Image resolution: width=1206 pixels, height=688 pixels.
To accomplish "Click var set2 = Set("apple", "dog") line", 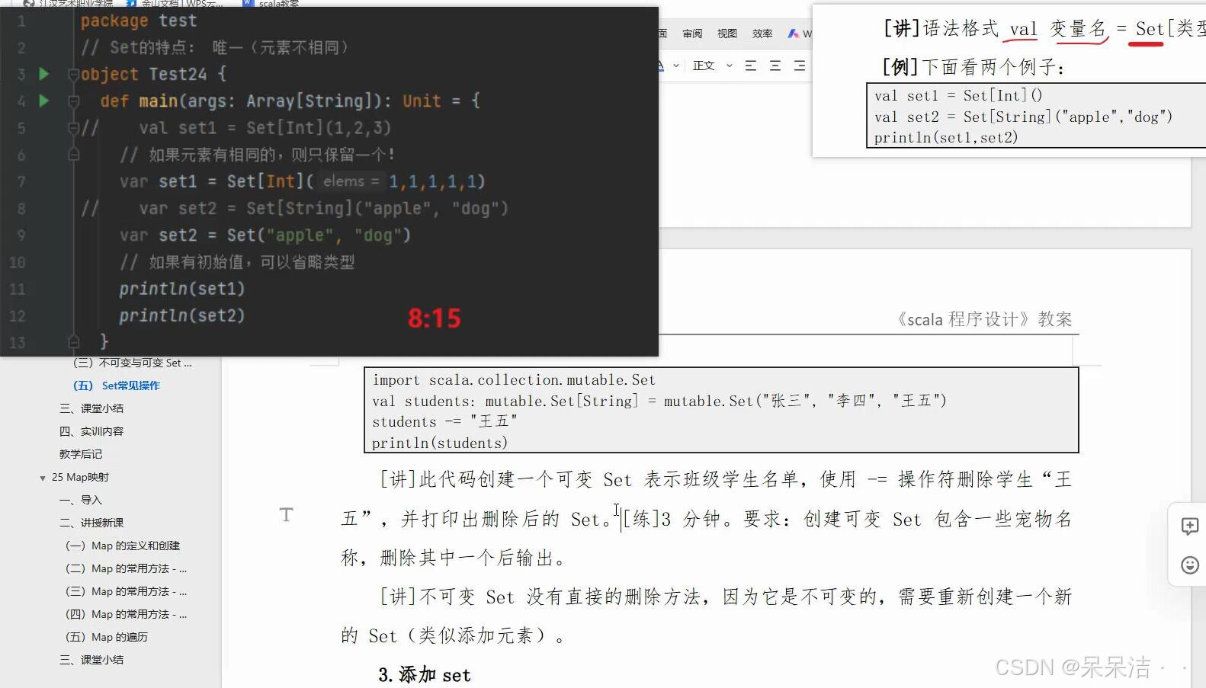I will (x=265, y=235).
